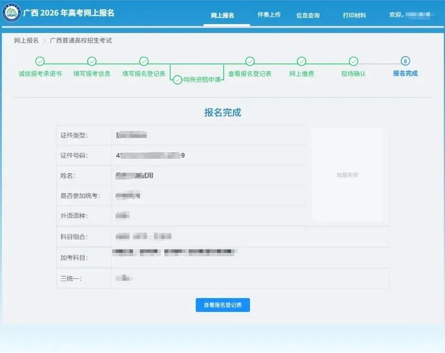This screenshot has width=445, height=353.
Task: Select the 填写报名登记表 step label
Action: [x=143, y=74]
